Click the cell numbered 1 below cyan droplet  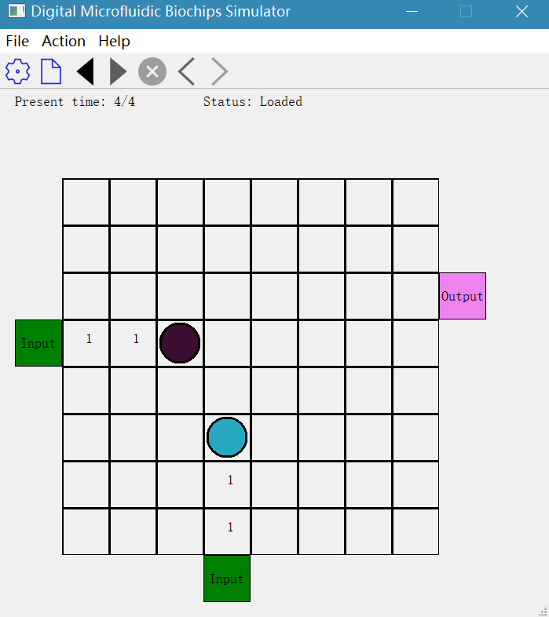point(227,484)
